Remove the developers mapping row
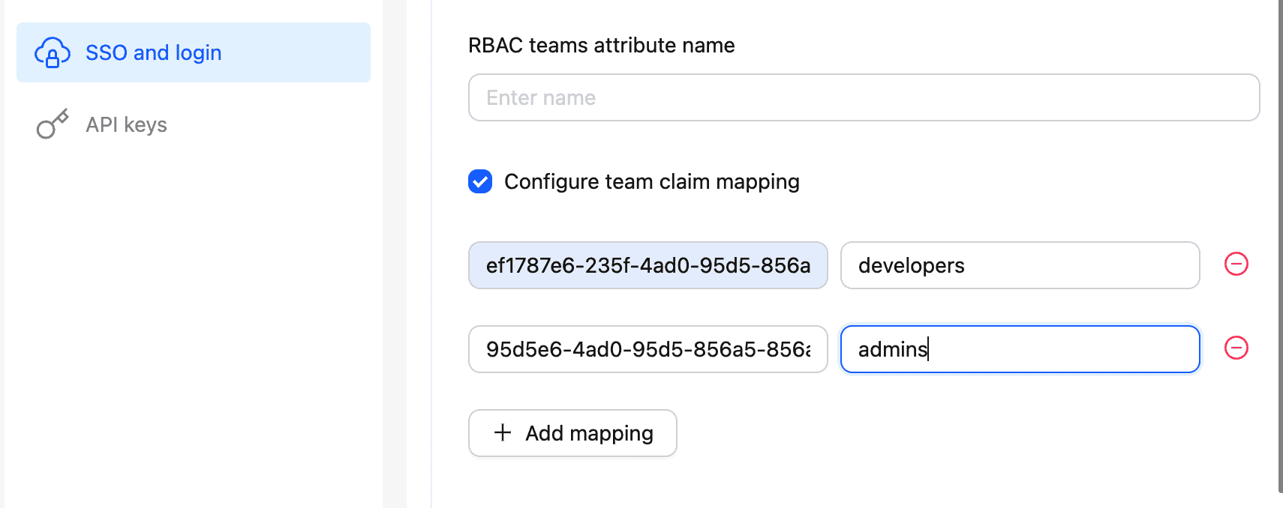Viewport: 1283px width, 508px height. coord(1236,264)
